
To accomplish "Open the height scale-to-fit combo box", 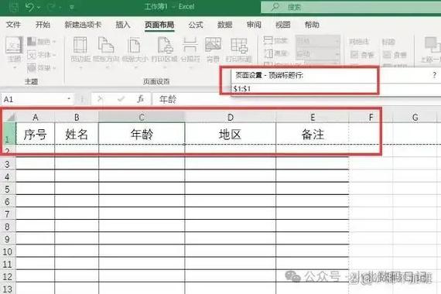I will [318, 53].
